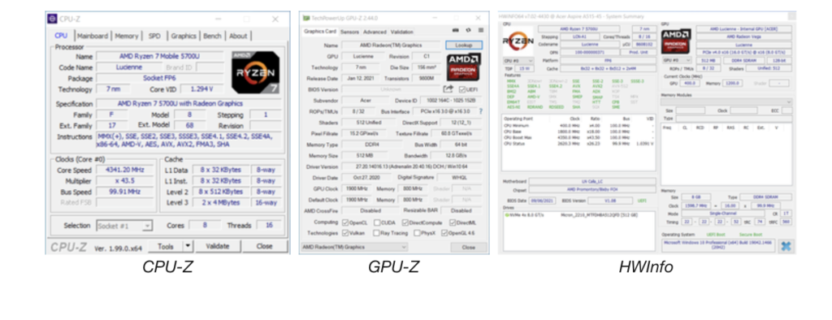Image resolution: width=832 pixels, height=320 pixels.
Task: Open the Memory Modules dropdown in HWiNFO
Action: tap(726, 102)
